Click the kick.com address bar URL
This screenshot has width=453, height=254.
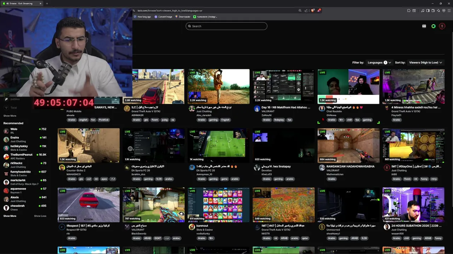tap(170, 11)
